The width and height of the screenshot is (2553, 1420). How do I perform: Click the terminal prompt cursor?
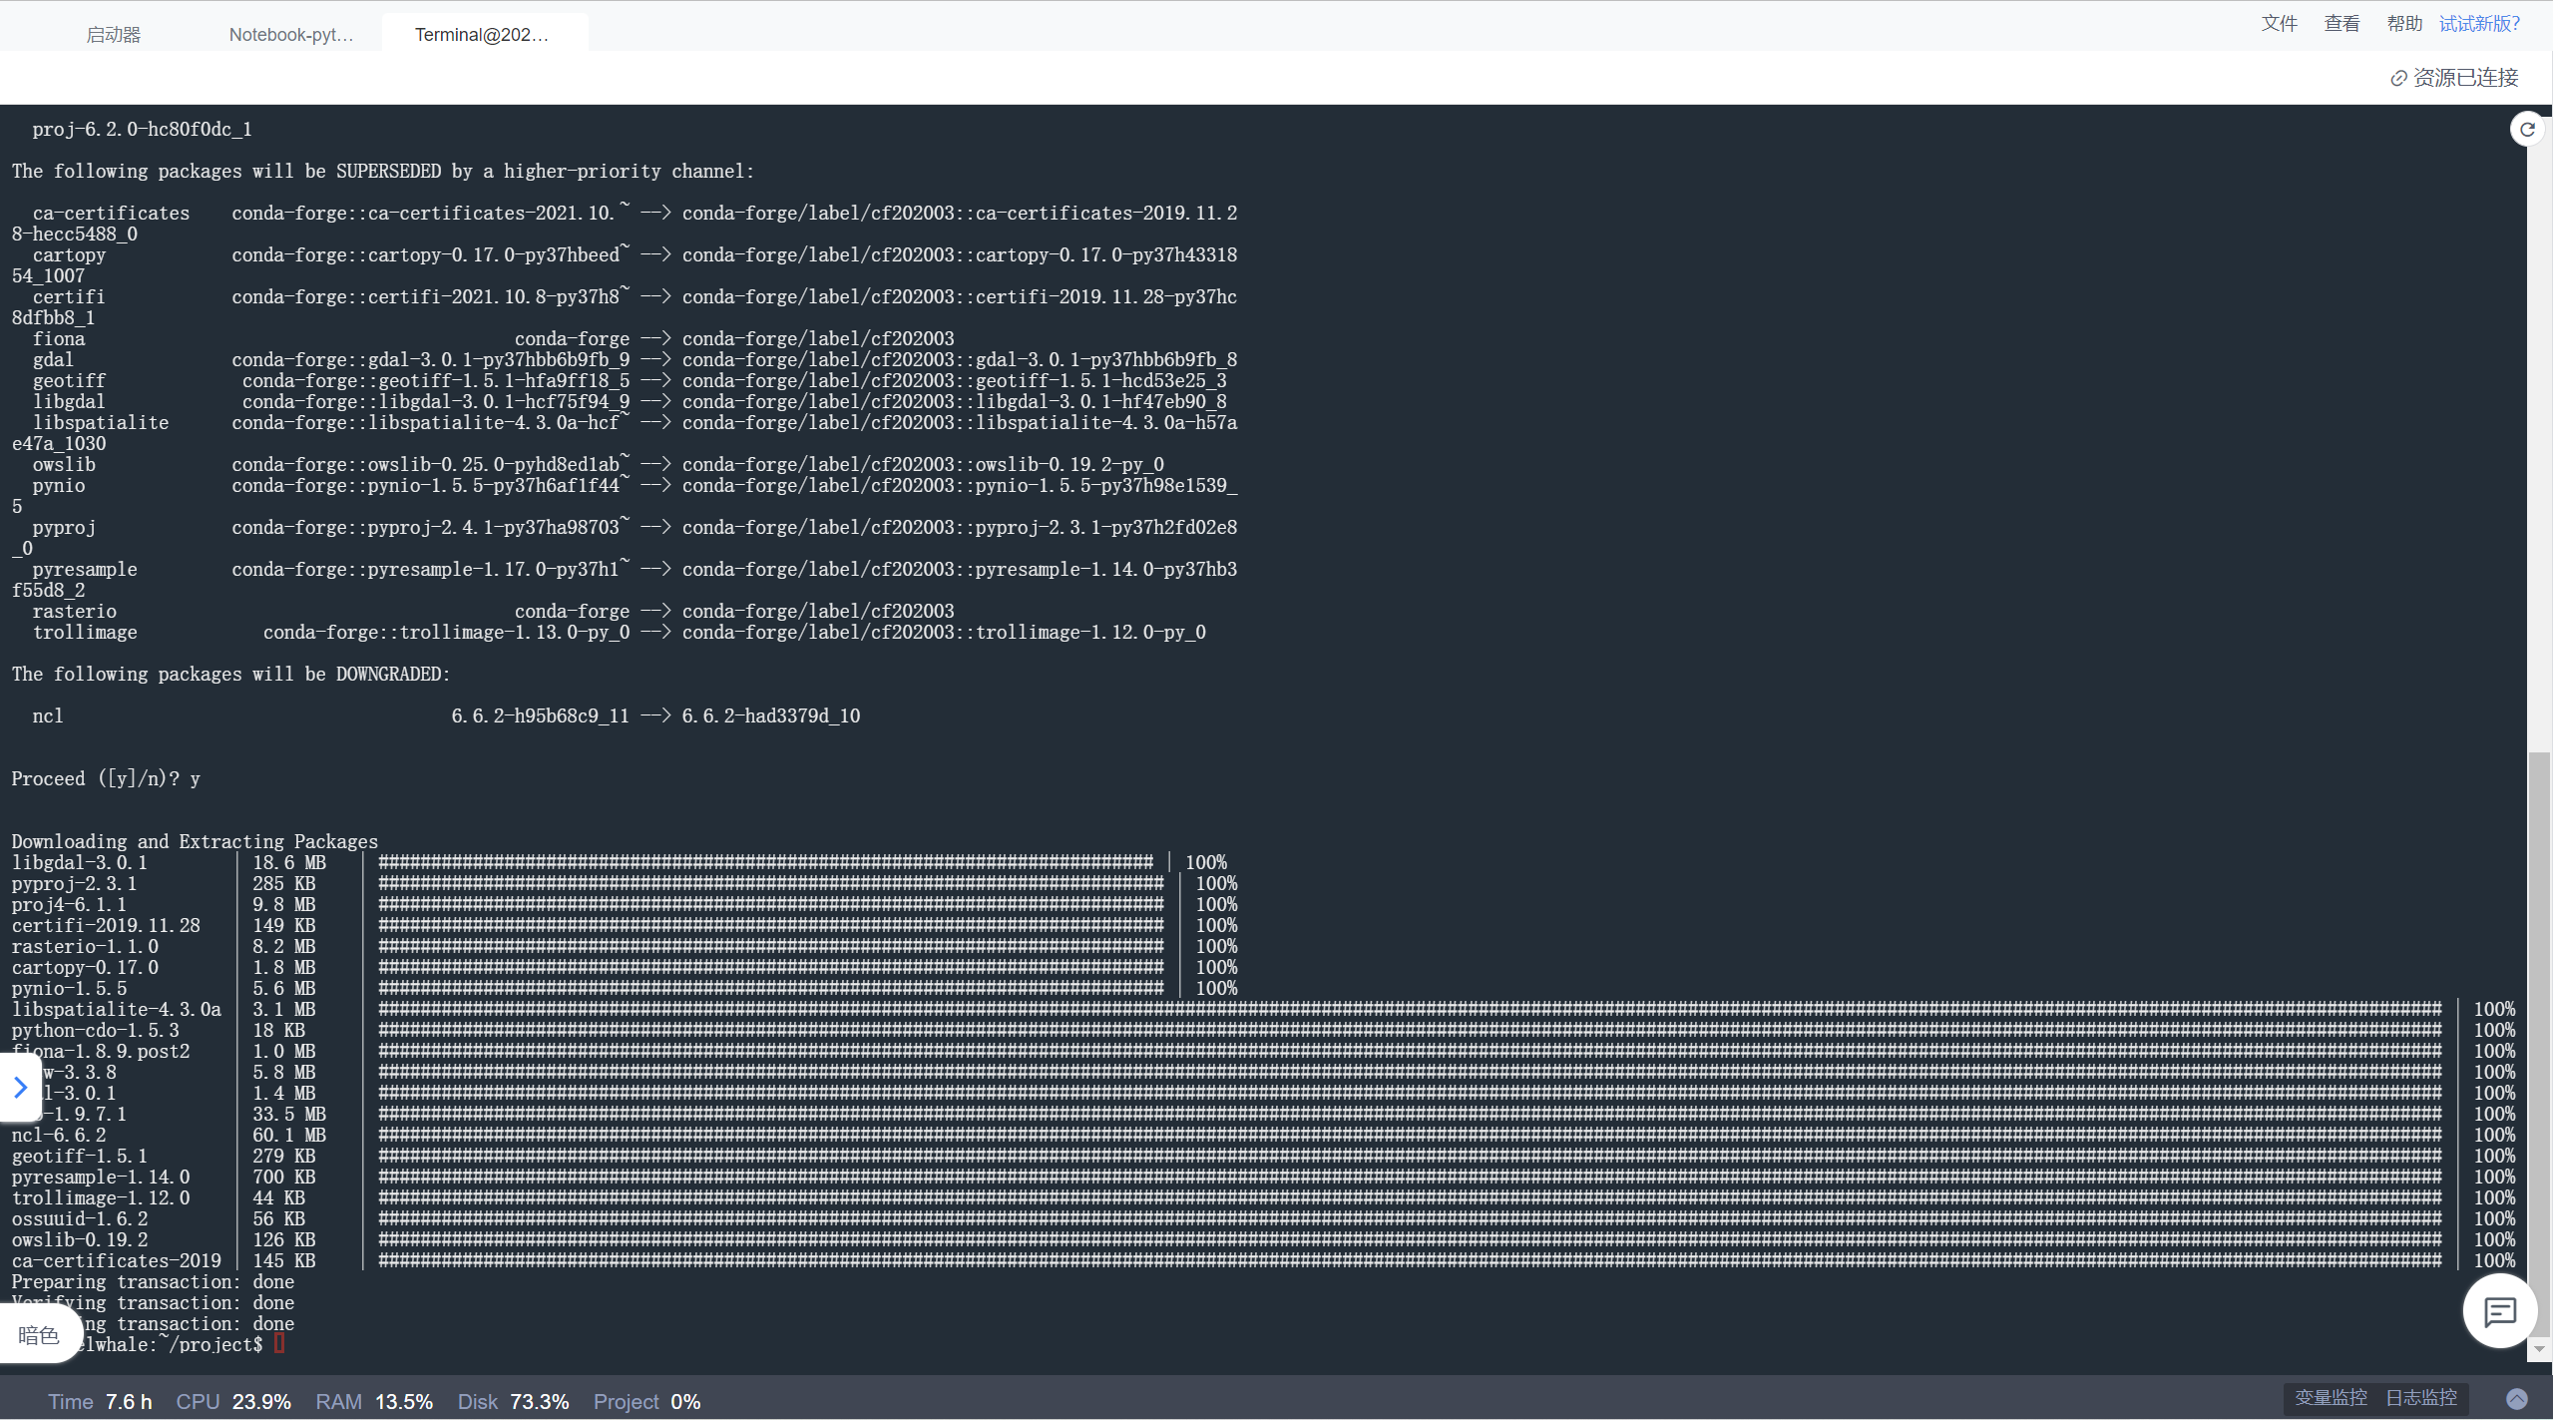tap(279, 1344)
